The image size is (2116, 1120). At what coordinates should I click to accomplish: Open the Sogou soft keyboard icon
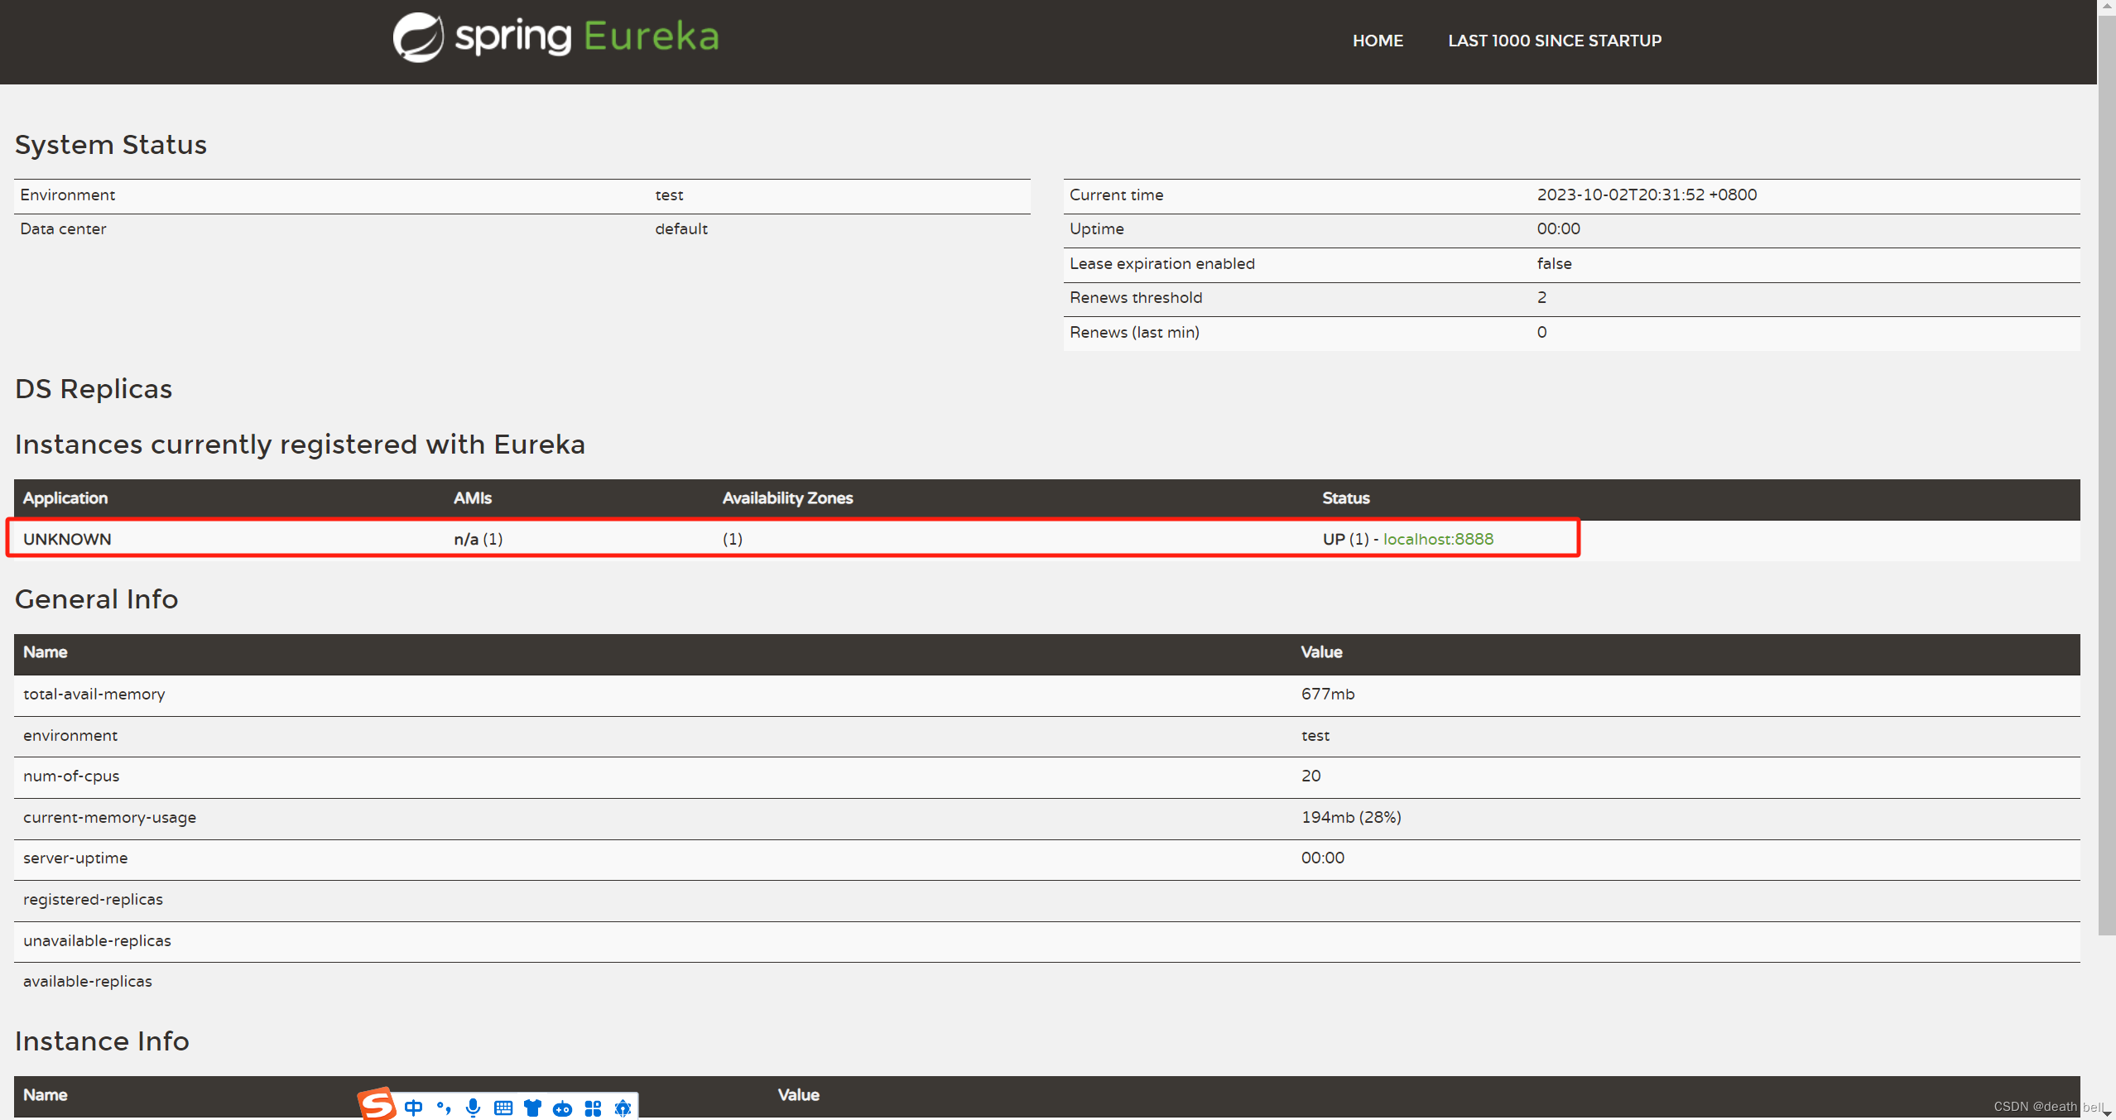click(x=503, y=1108)
